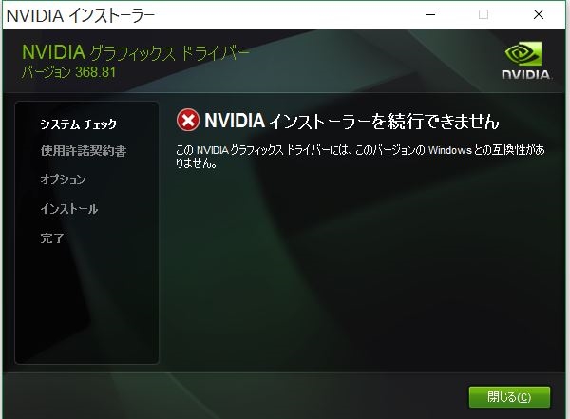Select the システム チェック step

coord(78,124)
